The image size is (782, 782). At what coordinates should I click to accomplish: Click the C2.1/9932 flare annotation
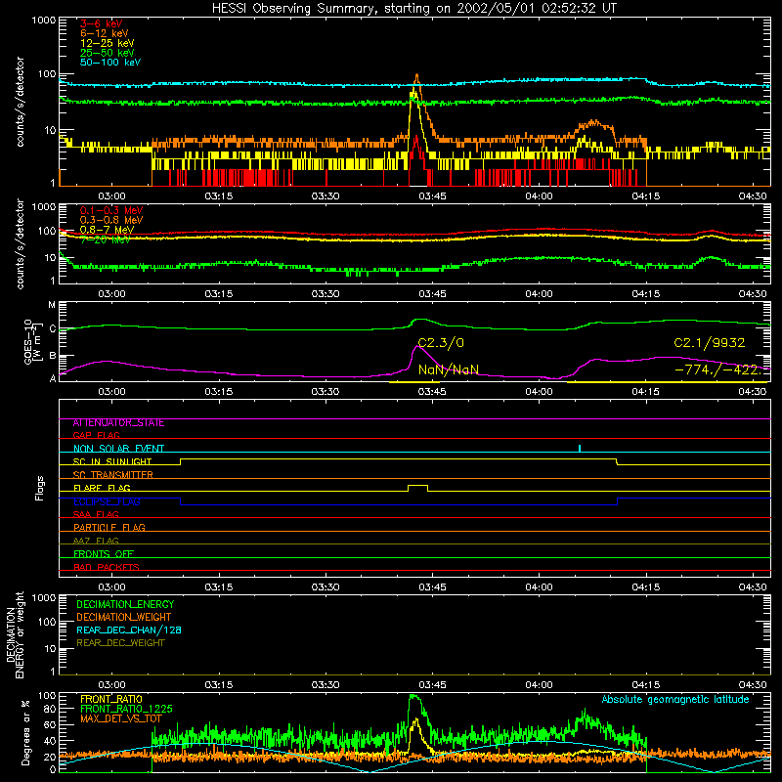(x=710, y=343)
